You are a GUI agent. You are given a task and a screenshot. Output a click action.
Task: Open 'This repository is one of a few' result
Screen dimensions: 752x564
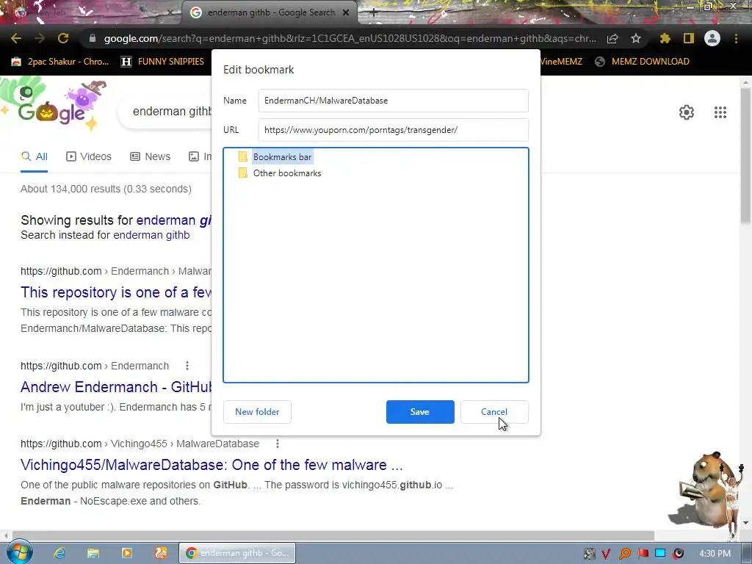pyautogui.click(x=115, y=292)
